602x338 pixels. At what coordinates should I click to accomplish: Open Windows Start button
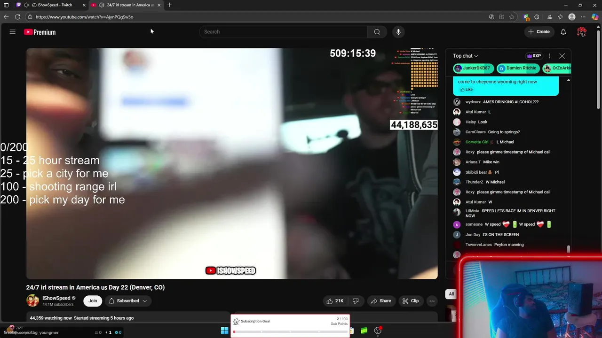tap(224, 330)
